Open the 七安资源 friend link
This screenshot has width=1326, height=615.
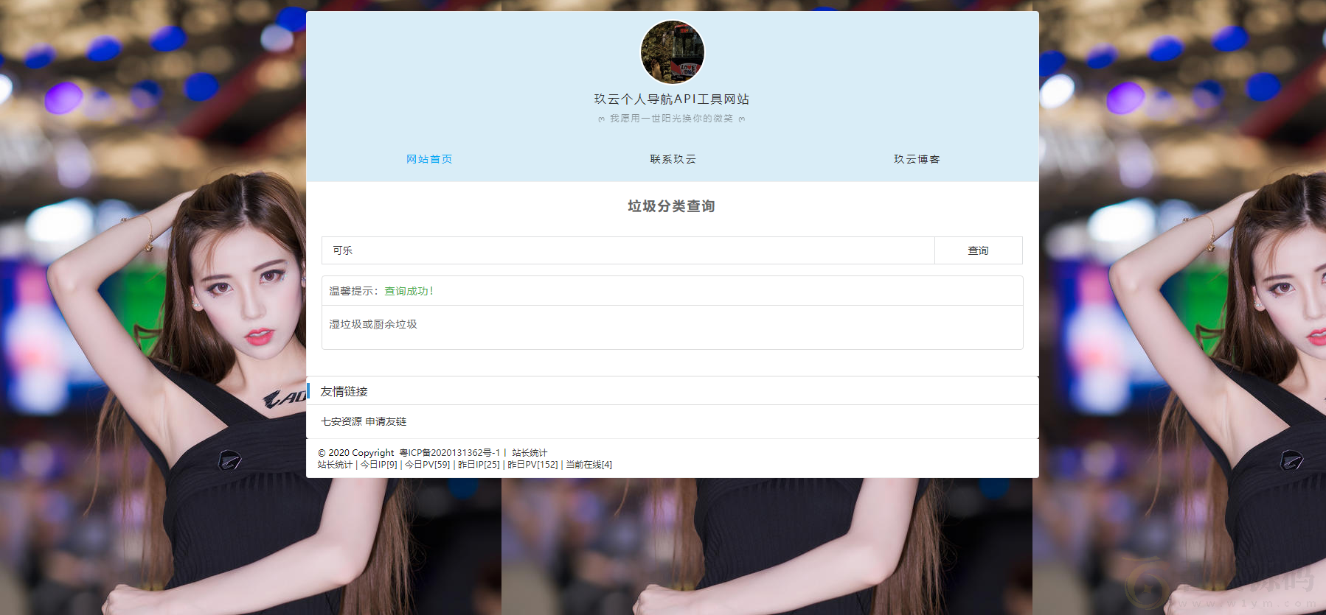pos(341,421)
